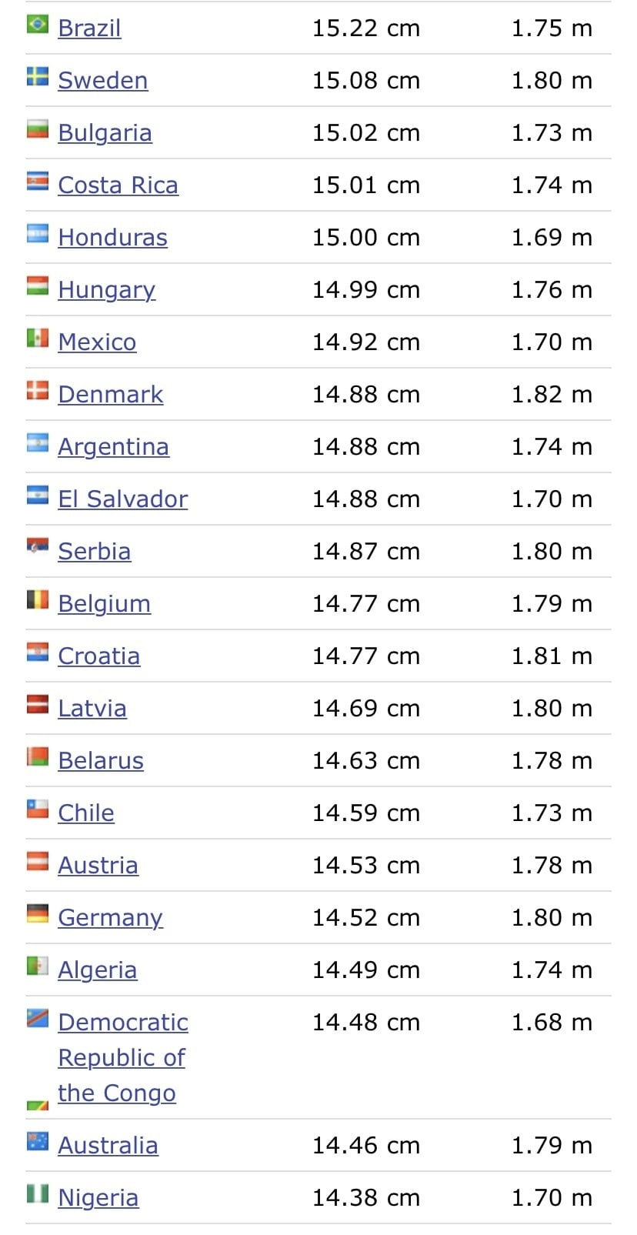Click the Australia flag icon
Screen dimensions: 637x1235
(38, 1141)
